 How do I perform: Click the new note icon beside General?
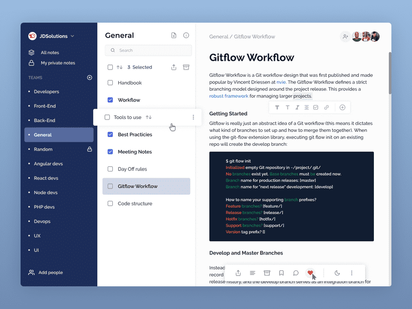click(174, 36)
